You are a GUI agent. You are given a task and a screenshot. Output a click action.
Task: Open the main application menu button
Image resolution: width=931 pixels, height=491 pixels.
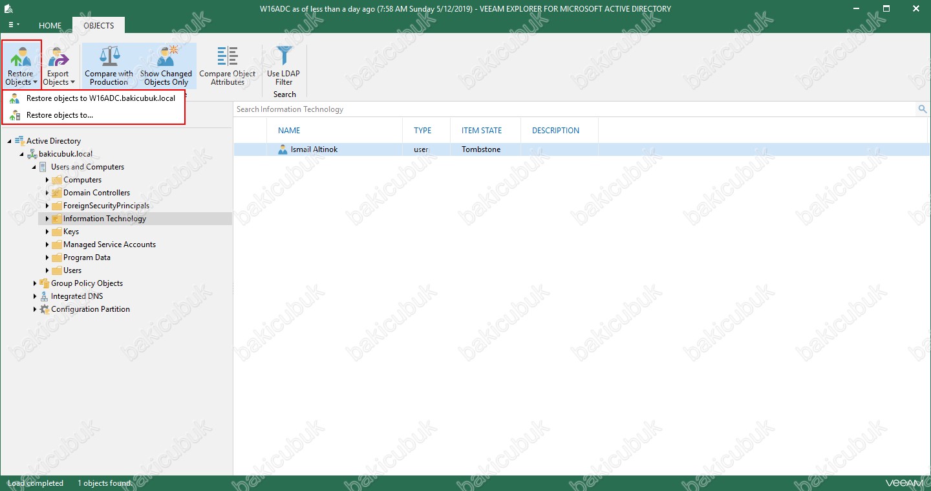(14, 25)
